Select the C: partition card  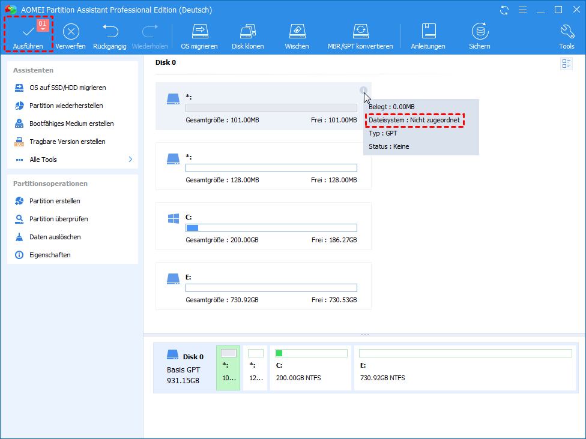tap(264, 226)
